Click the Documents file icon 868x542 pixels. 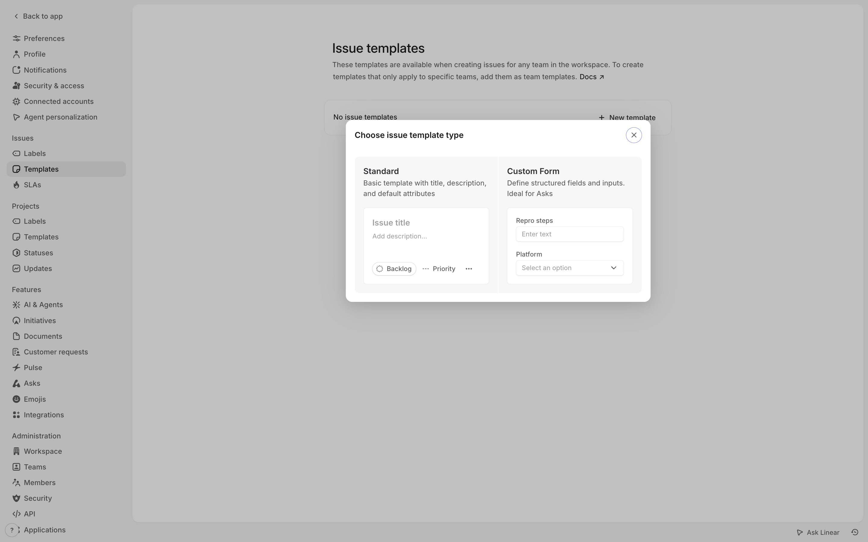16,336
